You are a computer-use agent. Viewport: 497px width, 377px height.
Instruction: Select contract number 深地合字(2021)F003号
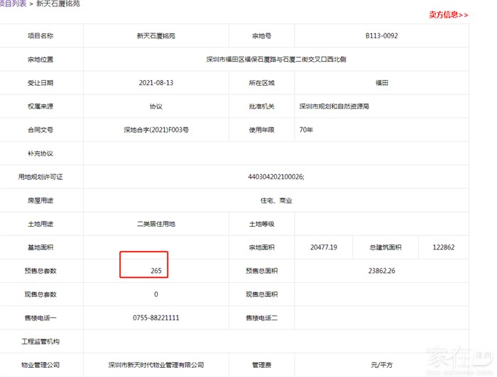pos(155,130)
